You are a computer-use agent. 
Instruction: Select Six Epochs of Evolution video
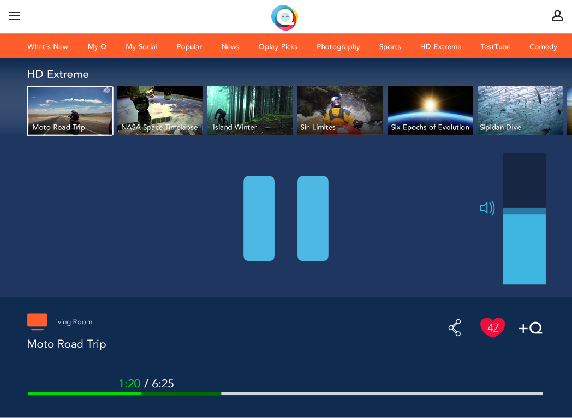430,110
